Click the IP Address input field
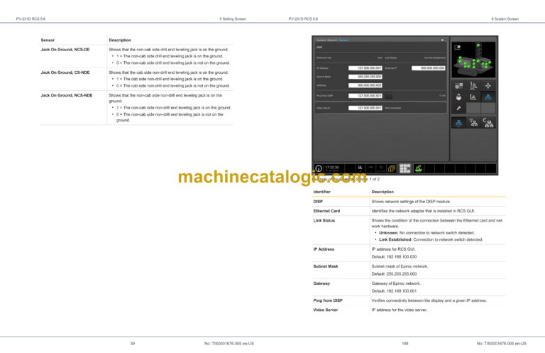545x353 pixels. [x=365, y=68]
